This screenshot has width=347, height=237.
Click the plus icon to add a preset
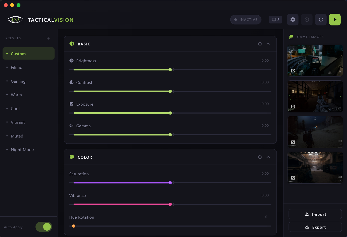pyautogui.click(x=48, y=38)
